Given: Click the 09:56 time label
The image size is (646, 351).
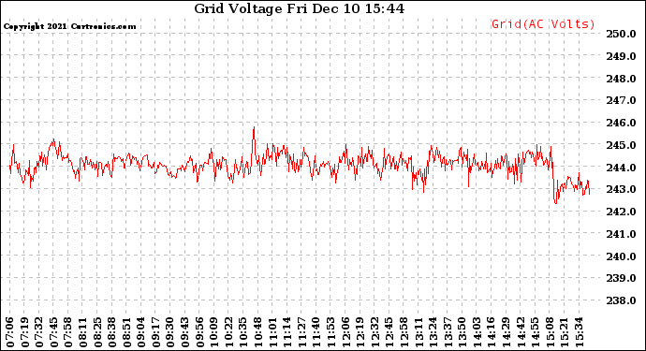Looking at the screenshot, I should [199, 332].
